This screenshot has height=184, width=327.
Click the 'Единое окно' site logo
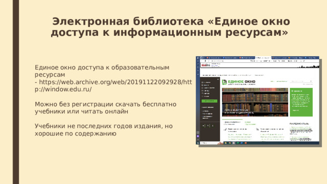pos(239,82)
